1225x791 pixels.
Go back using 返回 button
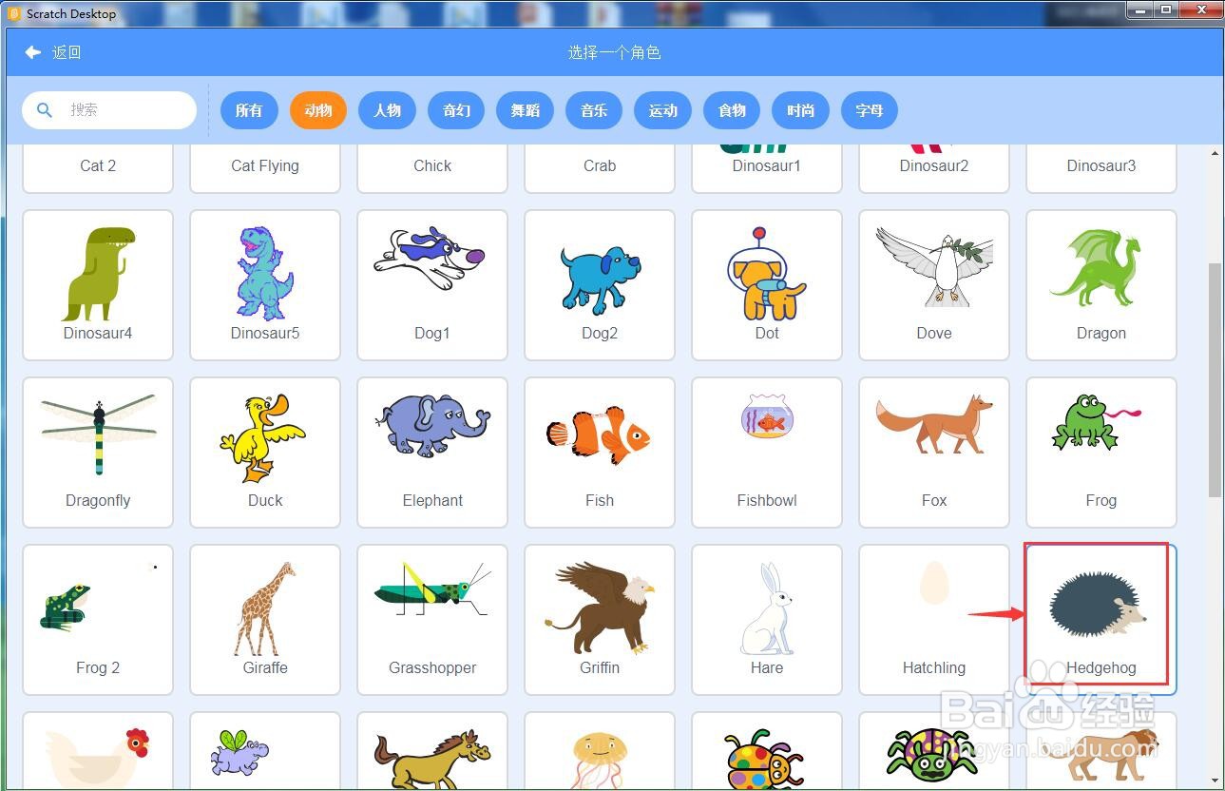pyautogui.click(x=53, y=52)
